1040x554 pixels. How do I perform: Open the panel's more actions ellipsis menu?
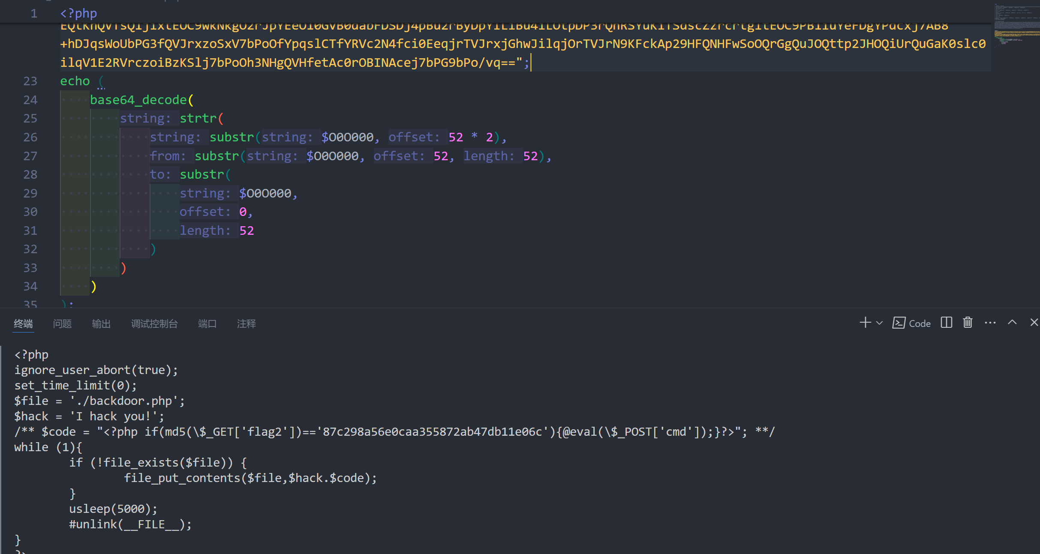990,323
